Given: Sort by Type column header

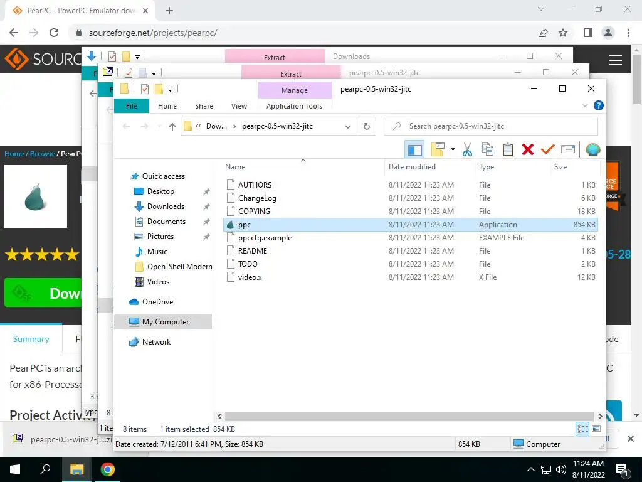Looking at the screenshot, I should pos(512,167).
